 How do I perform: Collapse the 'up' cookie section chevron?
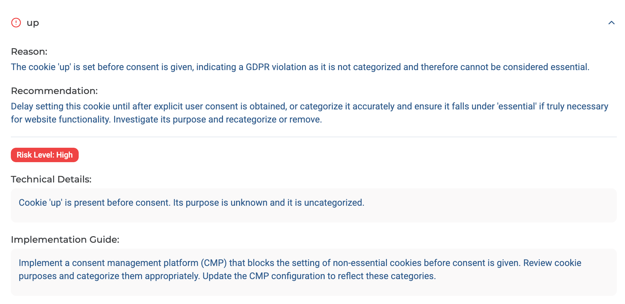(611, 23)
